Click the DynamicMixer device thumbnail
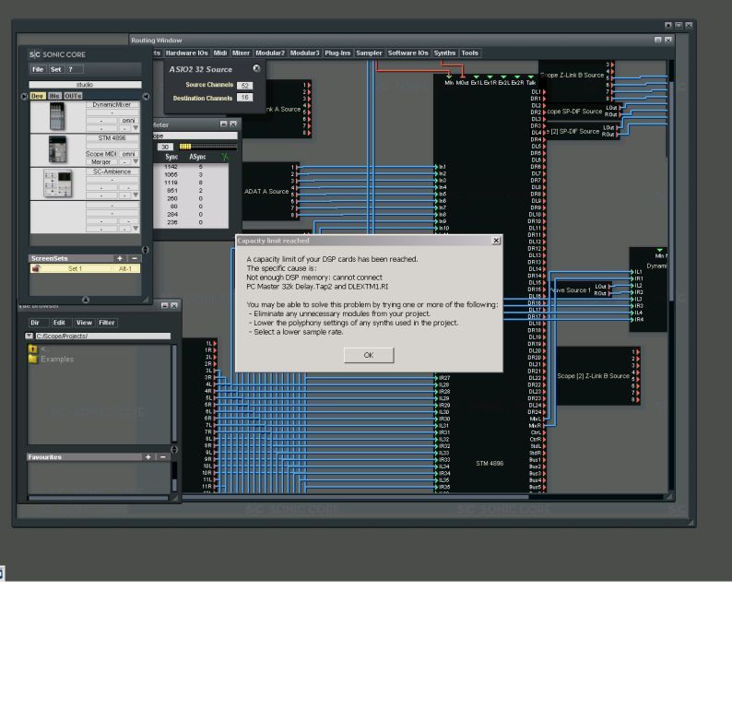Screen dimensions: 732x708 coord(57,116)
